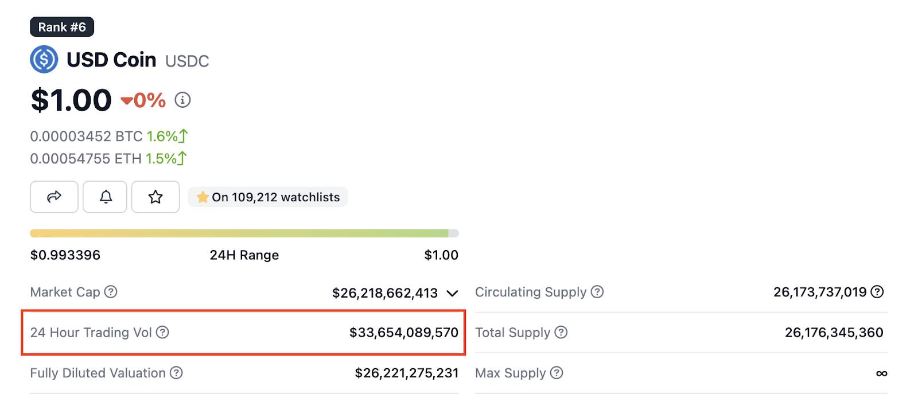The image size is (918, 414).
Task: Open Total Supply help icon
Action: [561, 332]
